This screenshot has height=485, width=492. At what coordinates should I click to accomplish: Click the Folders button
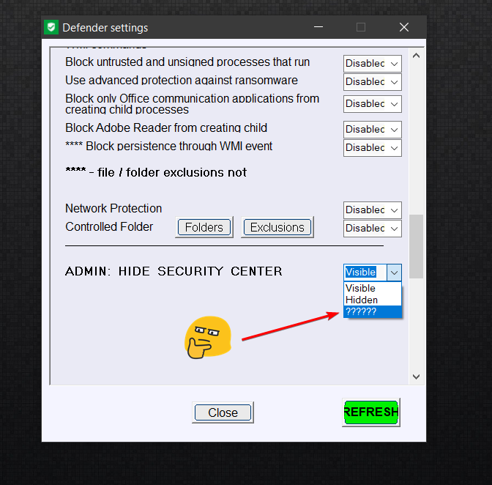(x=204, y=227)
